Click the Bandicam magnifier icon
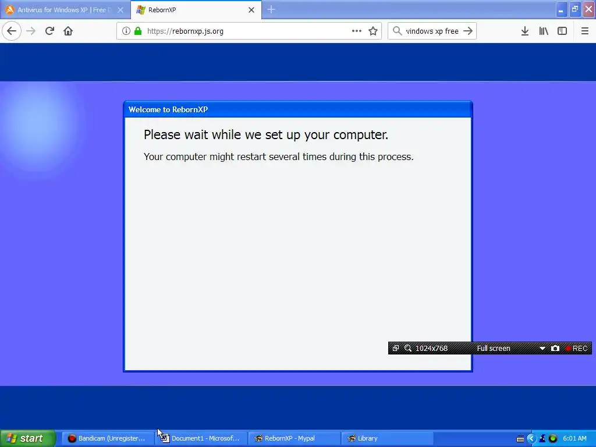 [408, 348]
